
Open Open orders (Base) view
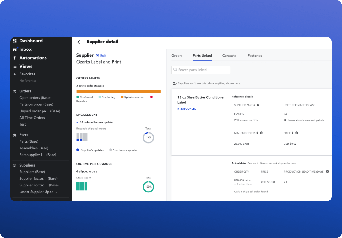(x=35, y=98)
